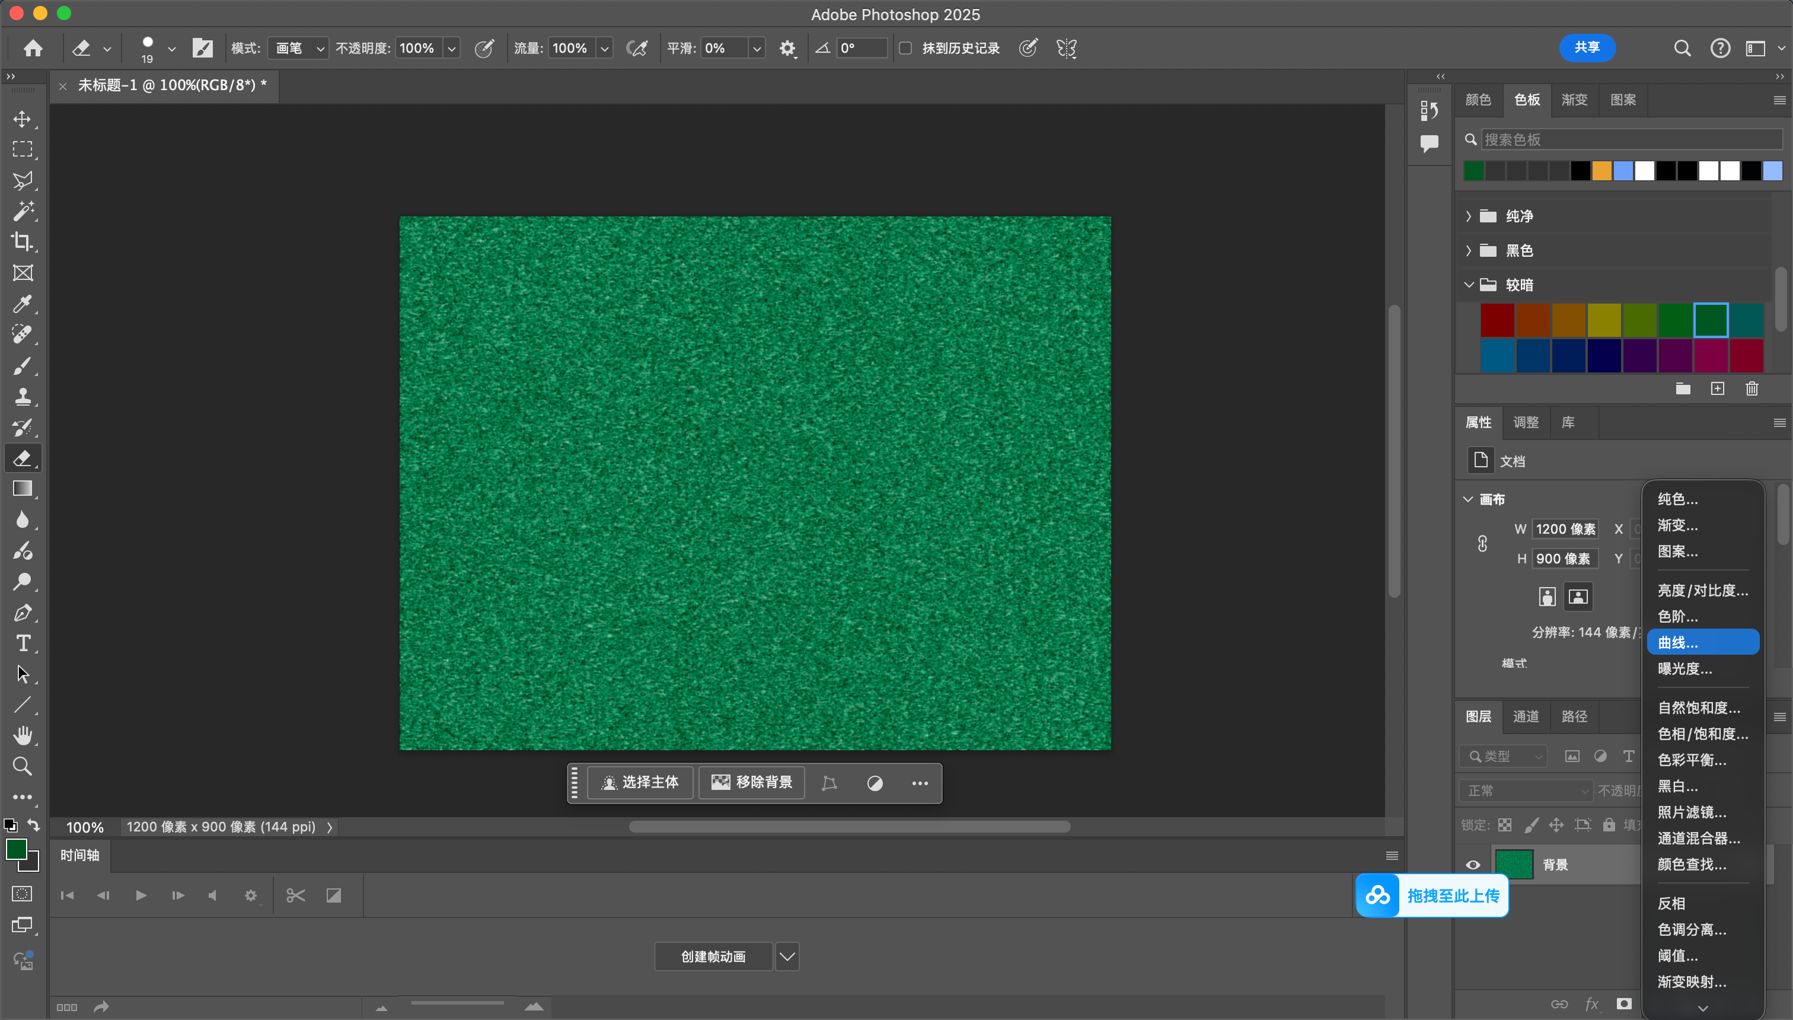
Task: Click the trash icon in Swatches panel
Action: pyautogui.click(x=1751, y=389)
